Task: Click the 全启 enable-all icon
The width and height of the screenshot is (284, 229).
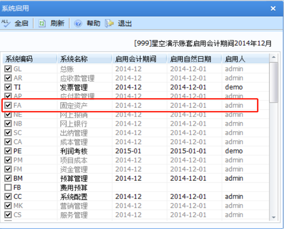Action: click(6, 23)
